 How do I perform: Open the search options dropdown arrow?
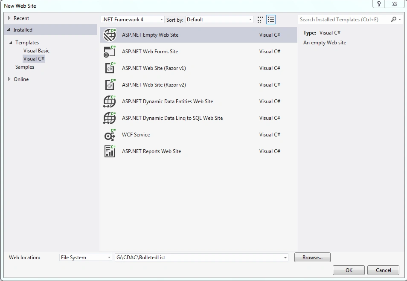(400, 20)
